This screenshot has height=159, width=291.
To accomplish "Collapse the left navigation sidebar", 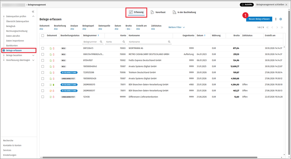I will pos(33,12).
